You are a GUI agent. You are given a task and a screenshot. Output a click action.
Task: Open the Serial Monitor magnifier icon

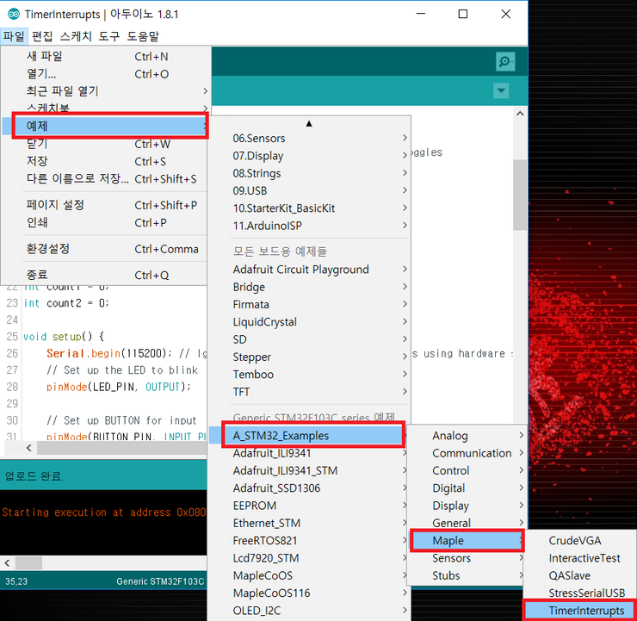[x=505, y=61]
